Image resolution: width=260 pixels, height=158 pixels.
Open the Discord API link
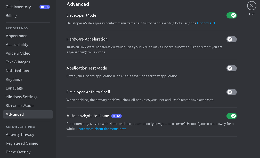206,23
